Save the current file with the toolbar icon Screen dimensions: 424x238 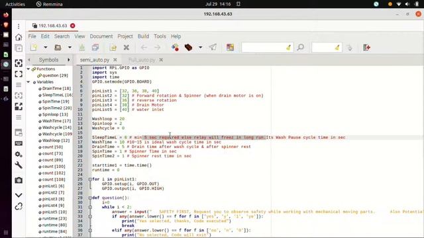pyautogui.click(x=81, y=48)
